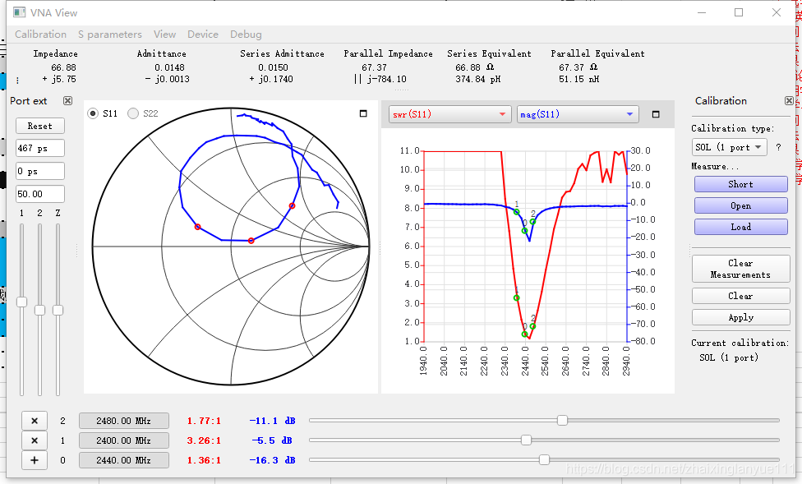
Task: Click the 50.00 impedance field
Action: point(40,195)
